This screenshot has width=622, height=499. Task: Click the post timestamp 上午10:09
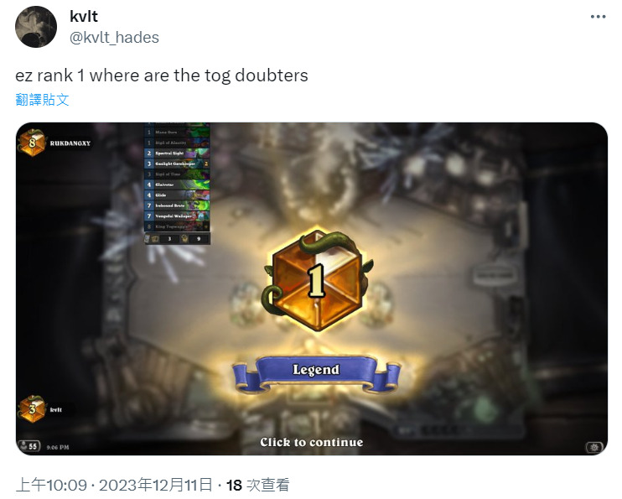click(51, 485)
